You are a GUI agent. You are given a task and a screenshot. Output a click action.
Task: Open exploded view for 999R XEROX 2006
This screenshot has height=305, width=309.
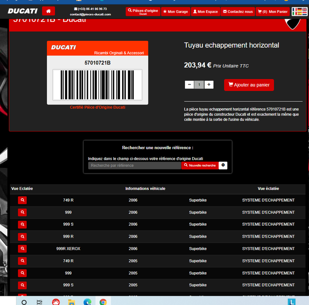tap(22, 249)
